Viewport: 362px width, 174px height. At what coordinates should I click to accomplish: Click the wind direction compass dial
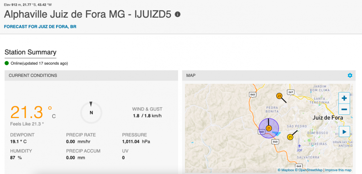(91, 112)
